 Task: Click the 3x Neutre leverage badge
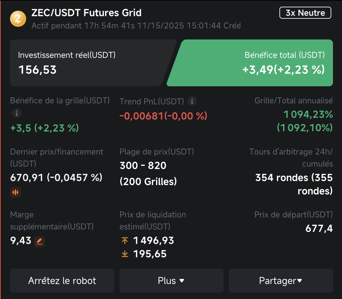click(305, 13)
